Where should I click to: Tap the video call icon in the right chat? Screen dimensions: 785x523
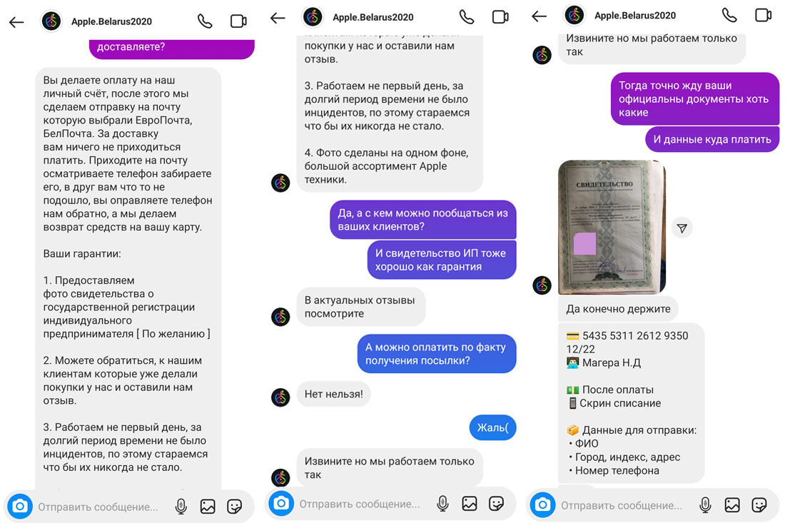pyautogui.click(x=763, y=15)
